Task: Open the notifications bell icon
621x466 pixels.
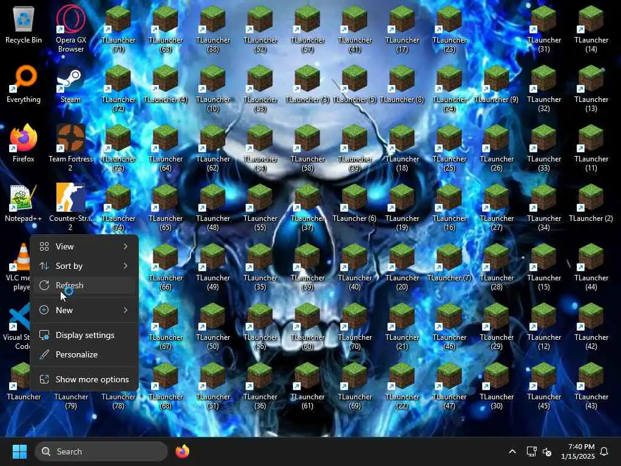Action: pyautogui.click(x=604, y=451)
